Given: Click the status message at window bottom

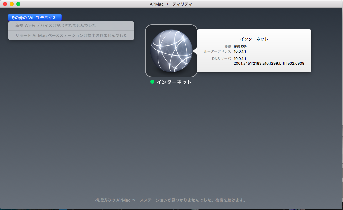Looking at the screenshot, I should [171, 200].
